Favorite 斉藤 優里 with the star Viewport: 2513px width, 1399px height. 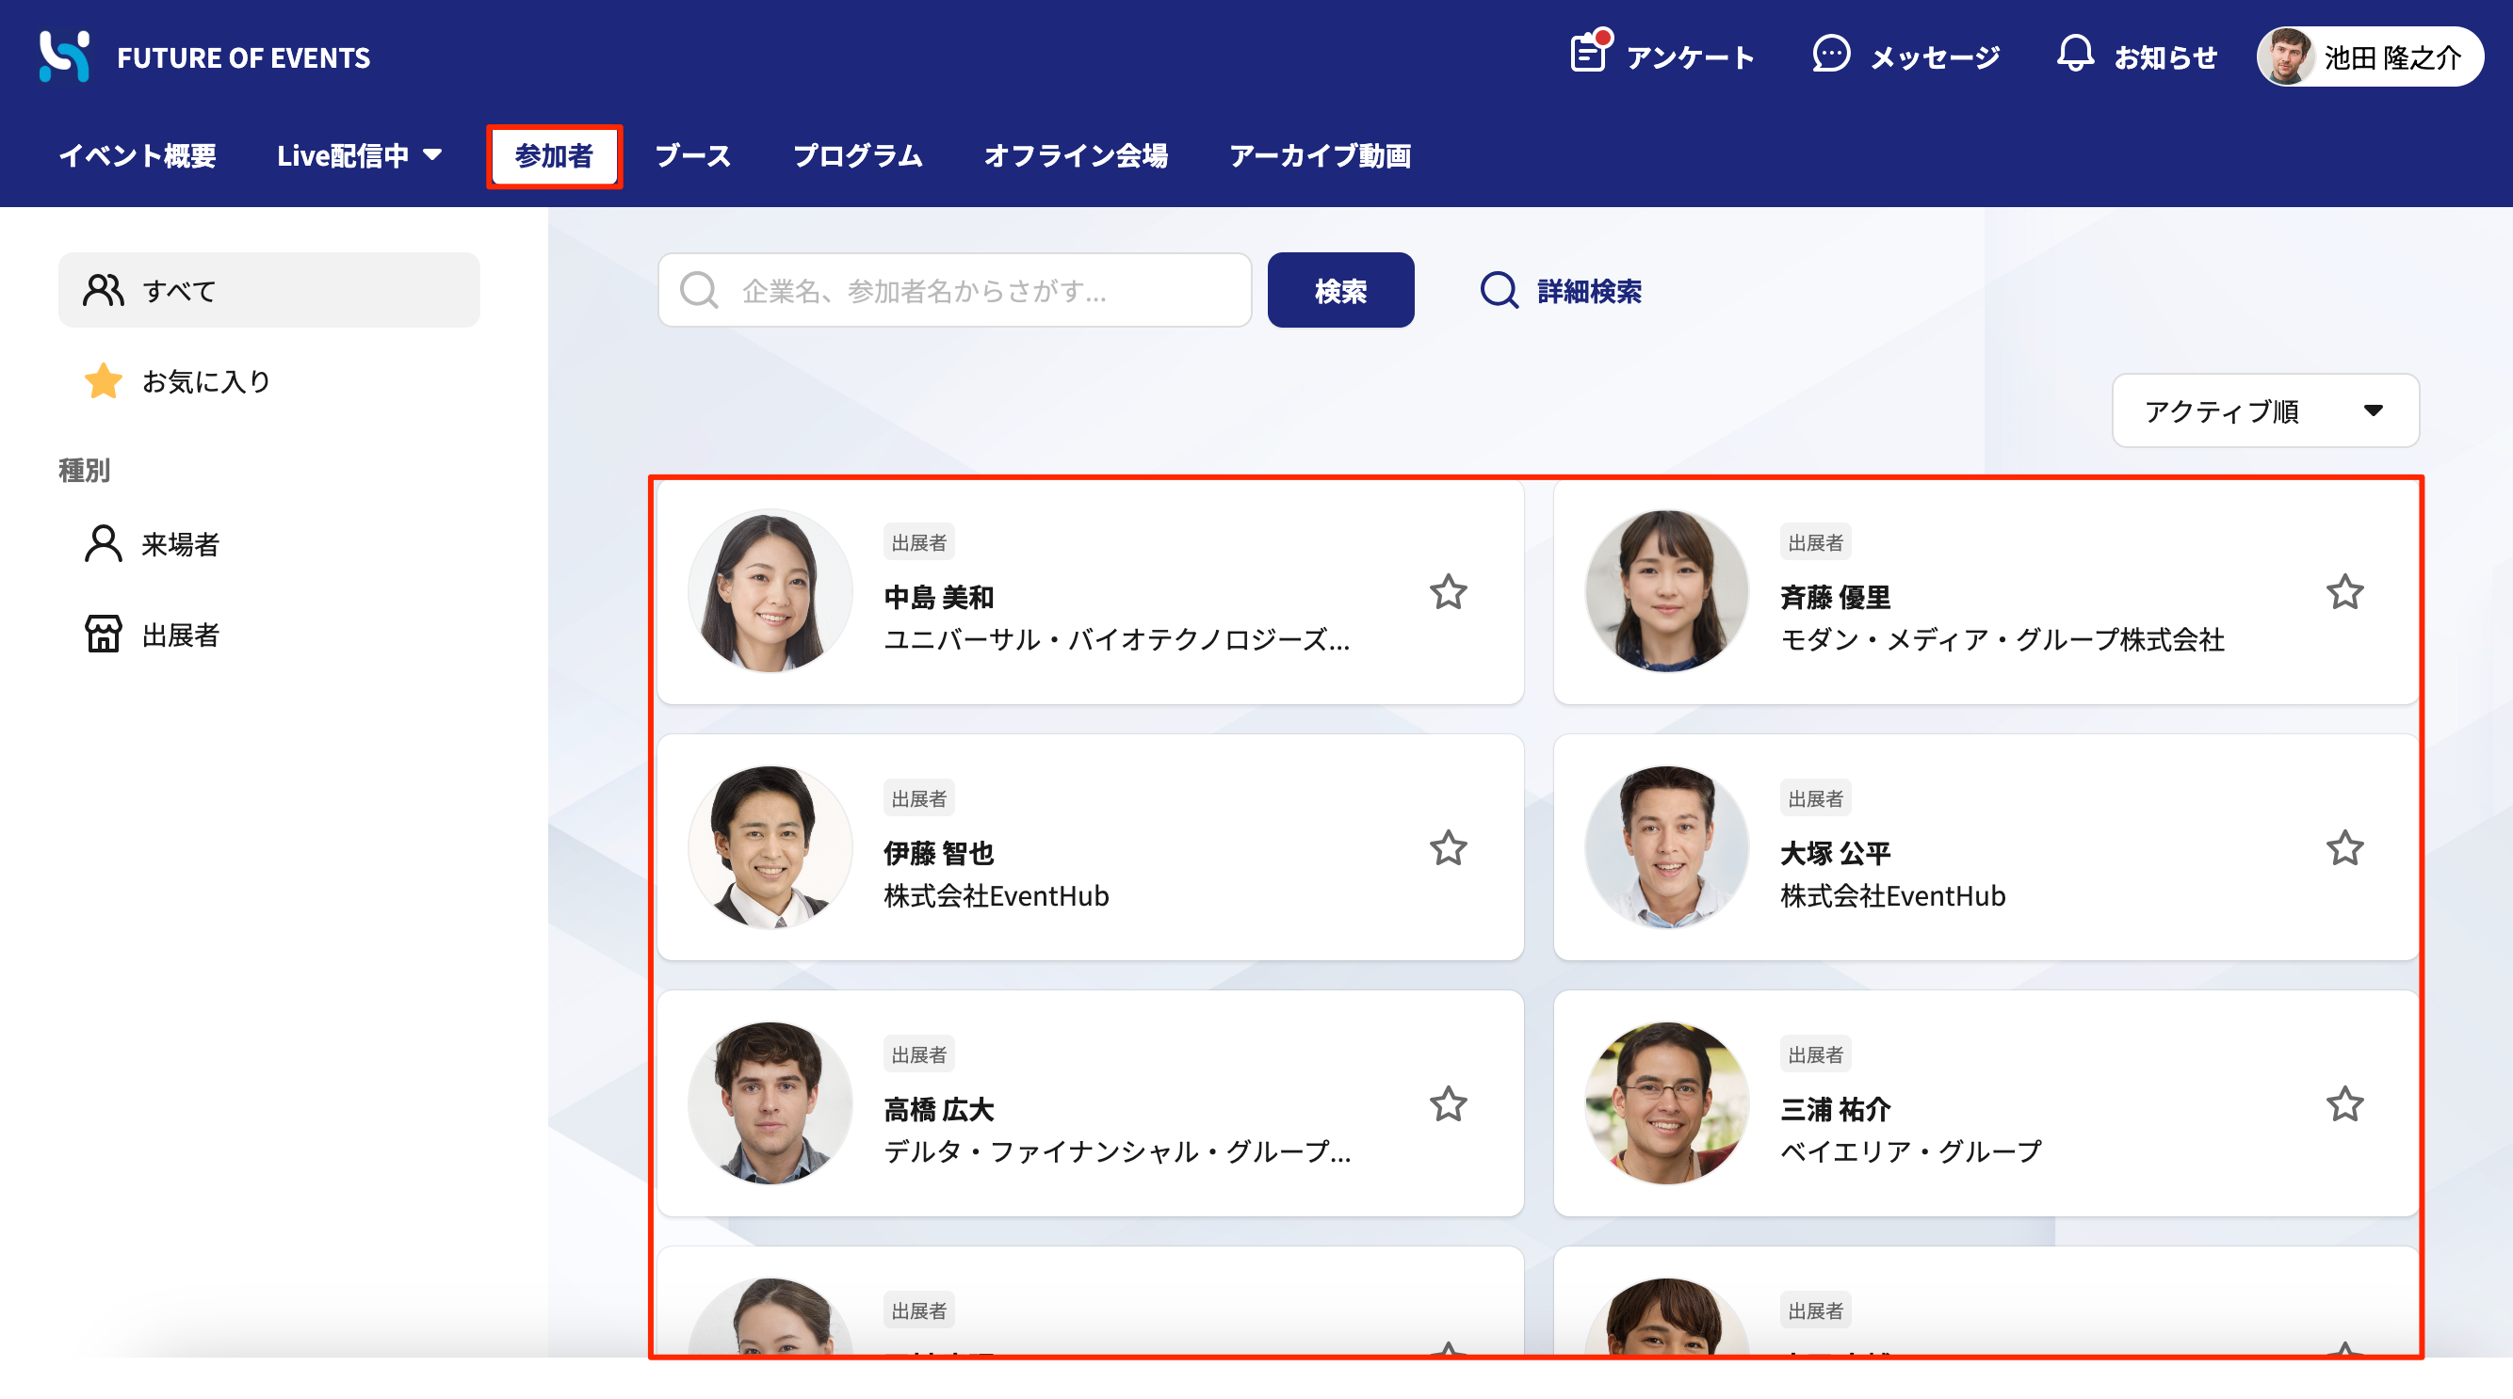(2344, 592)
